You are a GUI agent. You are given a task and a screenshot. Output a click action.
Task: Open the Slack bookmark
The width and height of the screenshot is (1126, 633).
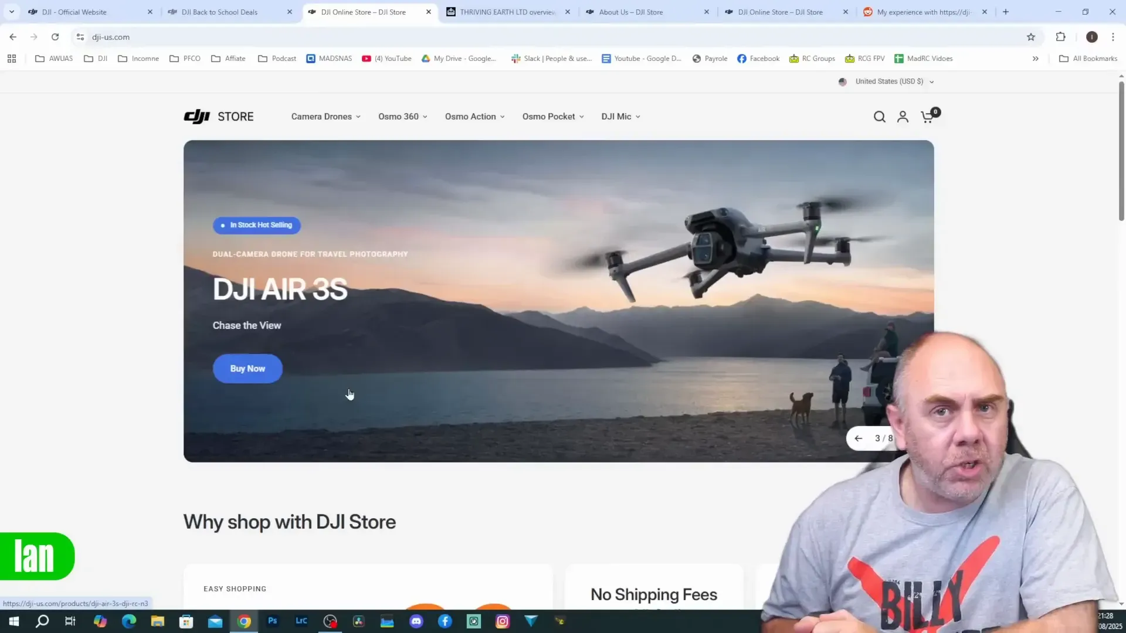[x=551, y=59]
